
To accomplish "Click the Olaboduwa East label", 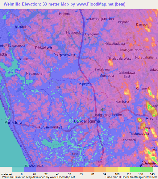I will coord(127,74).
